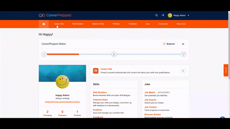The width and height of the screenshot is (230, 129).
Task: Open Claimed Skills link under Skills
Action: point(100,100)
